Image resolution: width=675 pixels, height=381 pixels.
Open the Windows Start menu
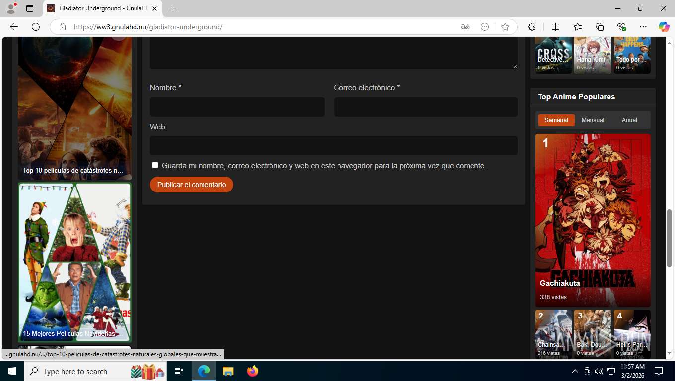(11, 371)
